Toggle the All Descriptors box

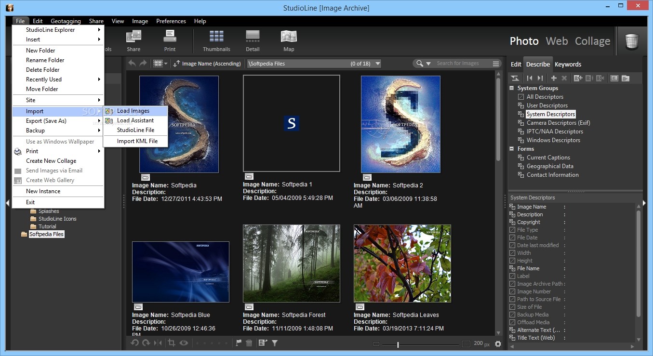coord(521,97)
